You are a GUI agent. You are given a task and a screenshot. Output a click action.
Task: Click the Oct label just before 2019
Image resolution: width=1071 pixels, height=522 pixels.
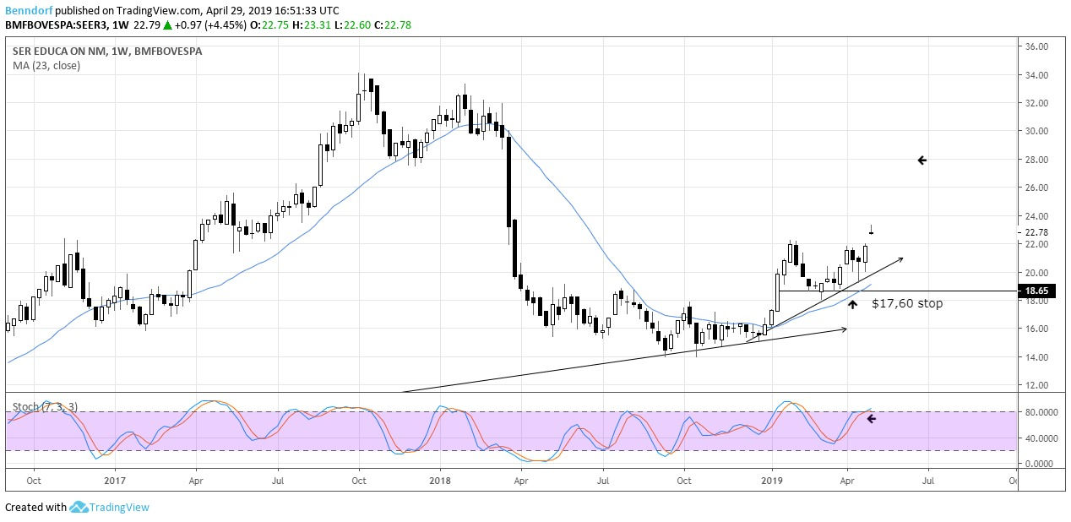(684, 482)
